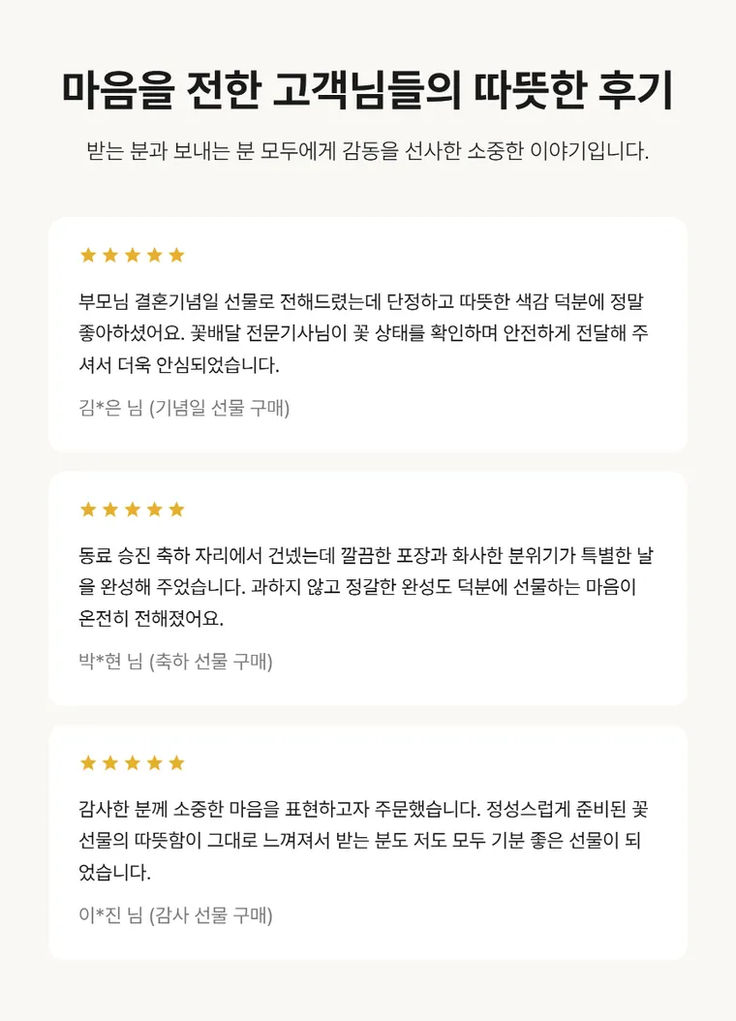
Task: Click the third star in 이*진 review
Action: coord(133,763)
